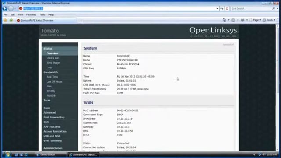Viewport: 281px width, 158px height.
Task: Open Monthly bandwidth page
Action: click(x=51, y=96)
